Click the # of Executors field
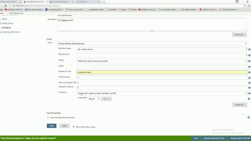This screenshot has width=251, height=141. tap(162, 78)
